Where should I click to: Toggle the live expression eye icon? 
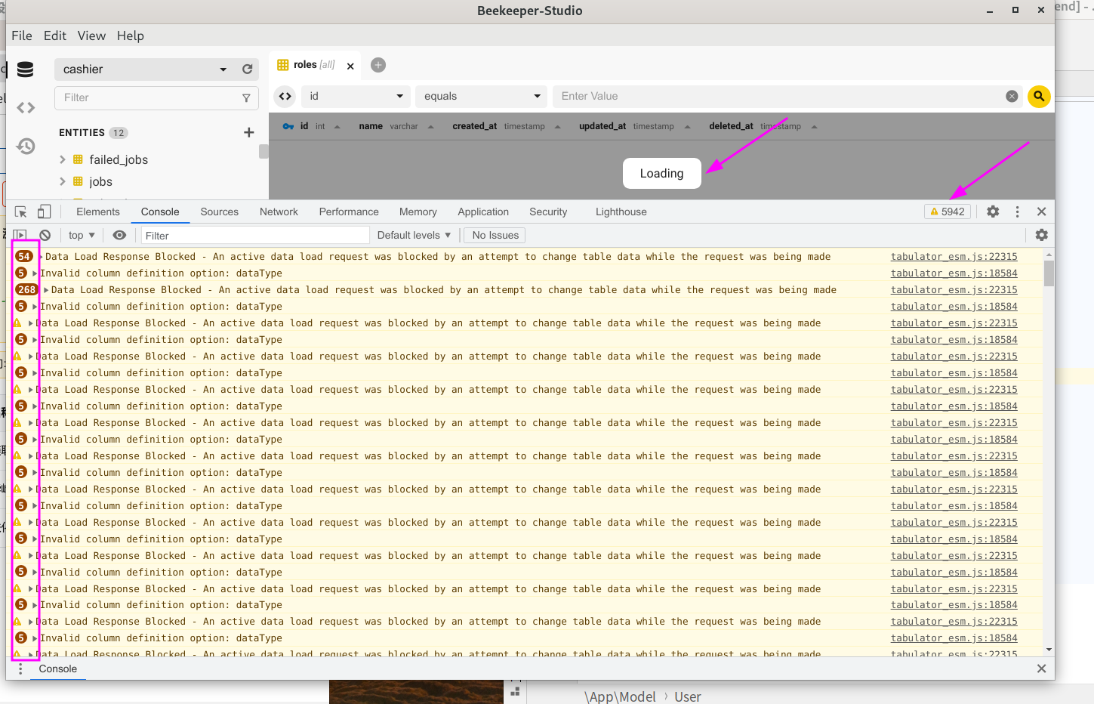click(119, 235)
